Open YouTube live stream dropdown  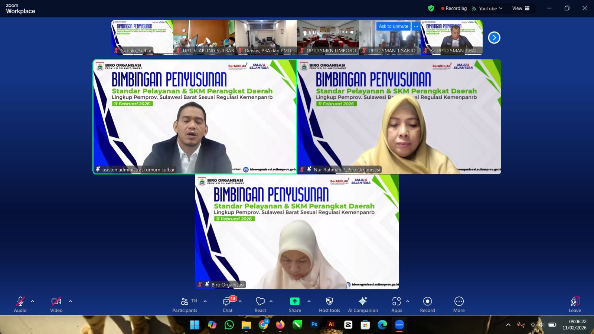point(487,9)
